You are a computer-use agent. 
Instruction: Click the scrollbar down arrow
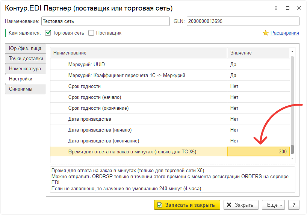click(x=292, y=159)
